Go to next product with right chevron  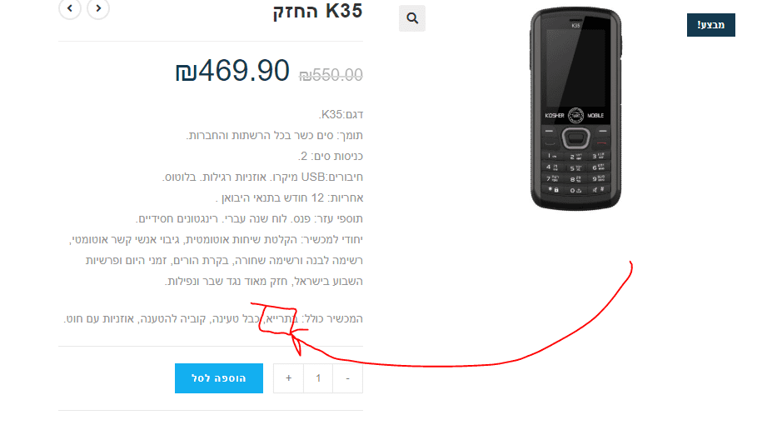98,7
